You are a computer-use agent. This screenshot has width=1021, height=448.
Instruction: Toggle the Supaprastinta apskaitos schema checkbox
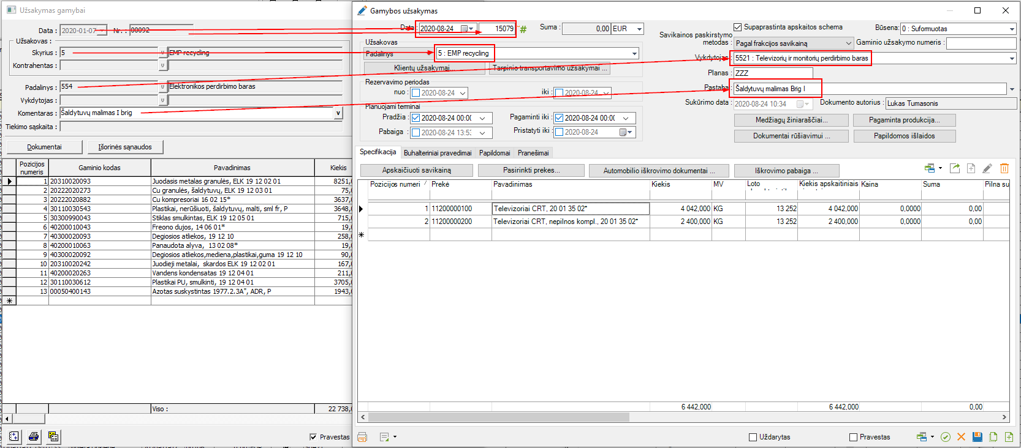(x=738, y=27)
